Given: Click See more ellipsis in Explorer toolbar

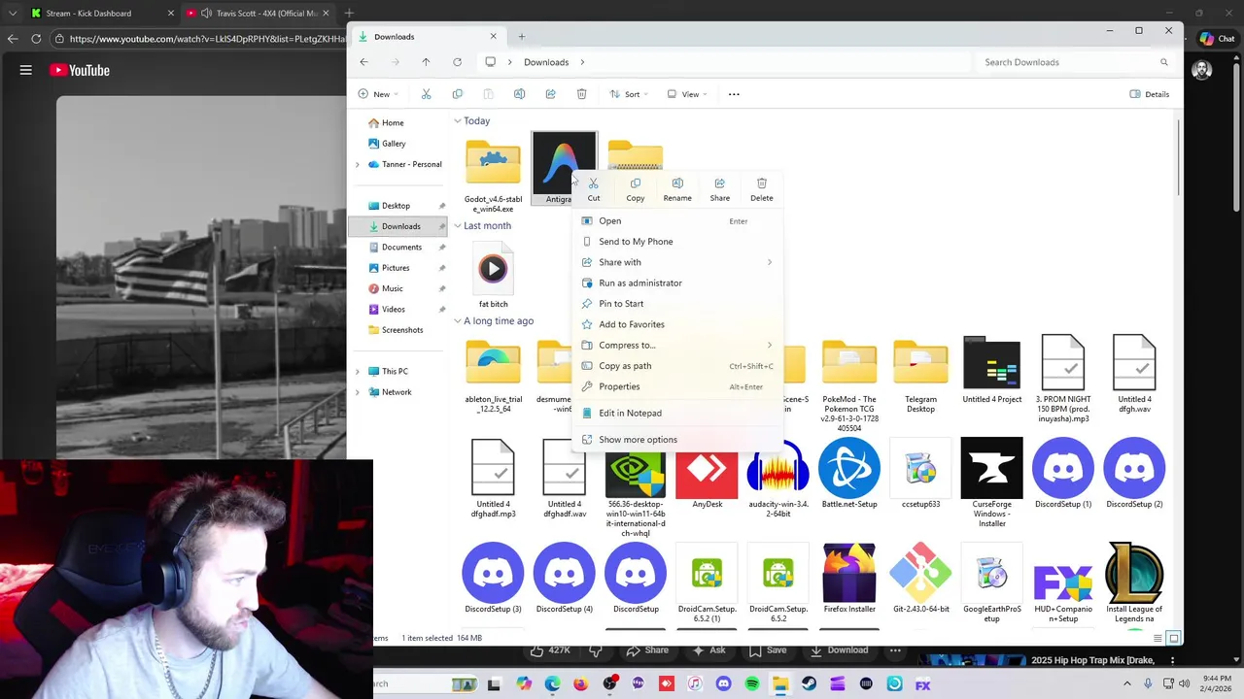Looking at the screenshot, I should 734,94.
